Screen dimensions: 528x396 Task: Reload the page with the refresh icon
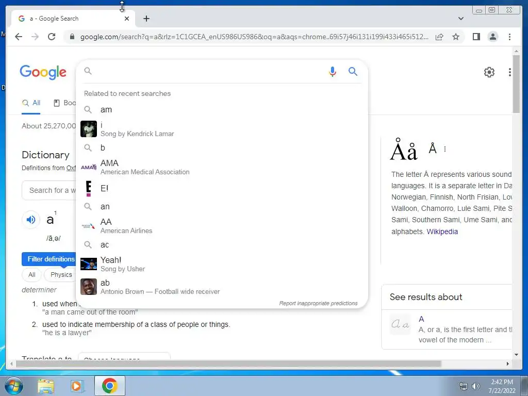tap(52, 37)
